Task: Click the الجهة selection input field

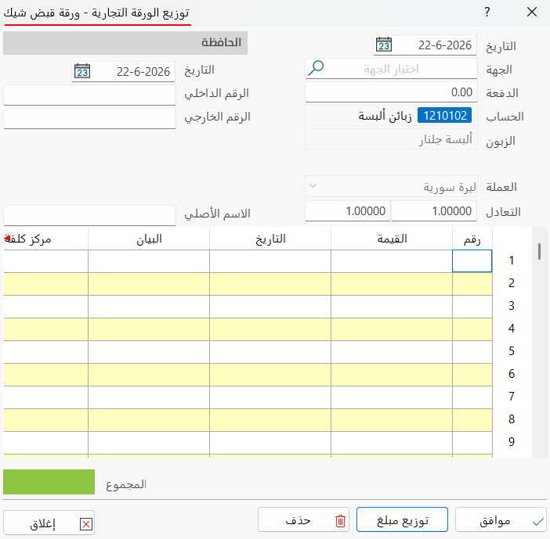Action: pyautogui.click(x=391, y=68)
